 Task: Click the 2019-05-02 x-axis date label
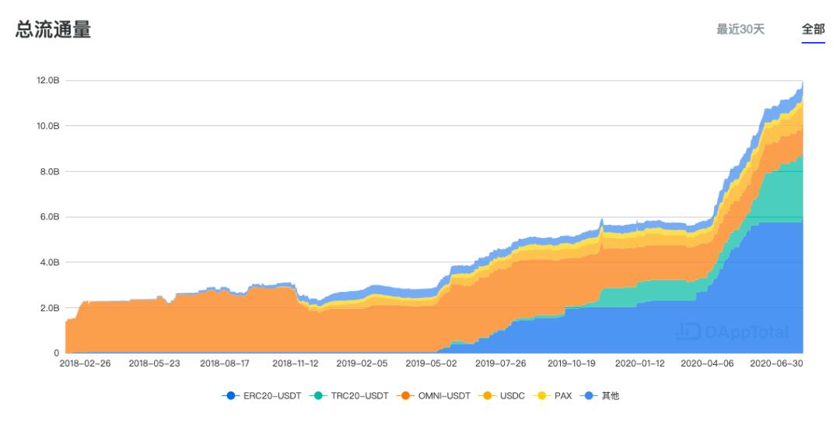click(432, 363)
